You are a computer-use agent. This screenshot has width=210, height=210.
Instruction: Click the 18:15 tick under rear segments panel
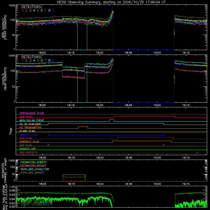pos(71,105)
